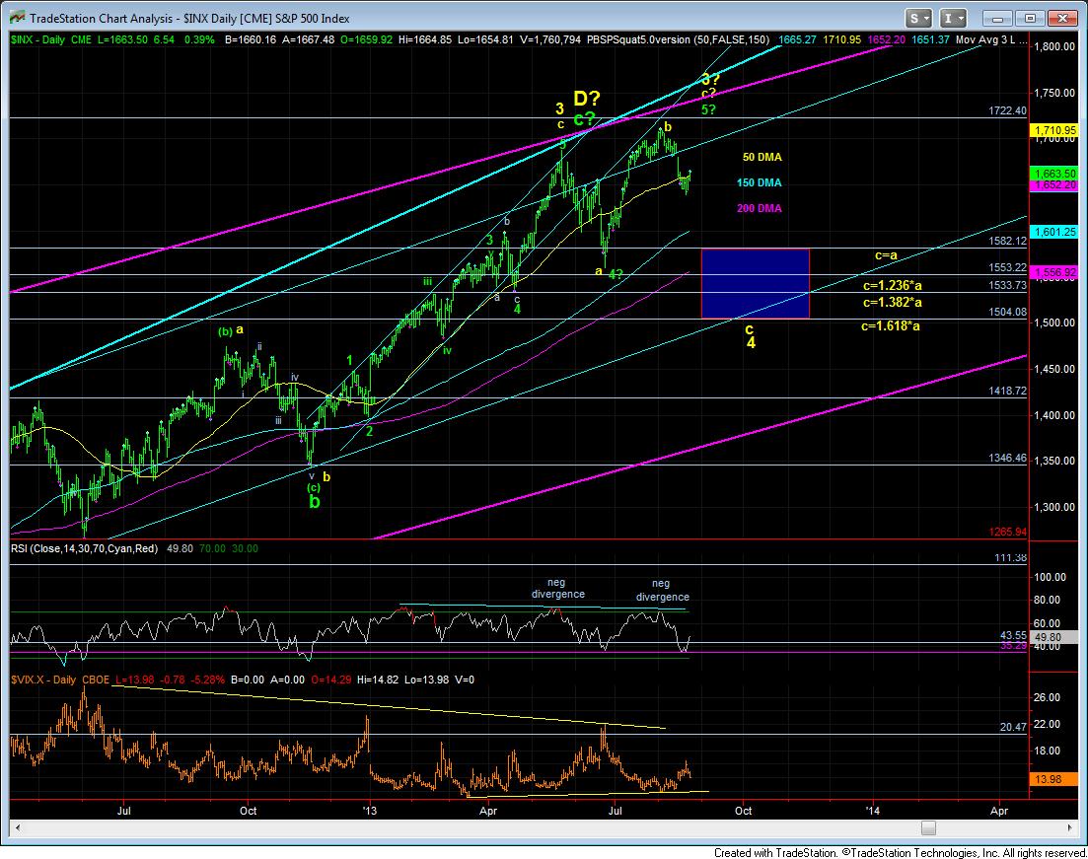Select the yellow 'c 4' target wave label

point(750,336)
